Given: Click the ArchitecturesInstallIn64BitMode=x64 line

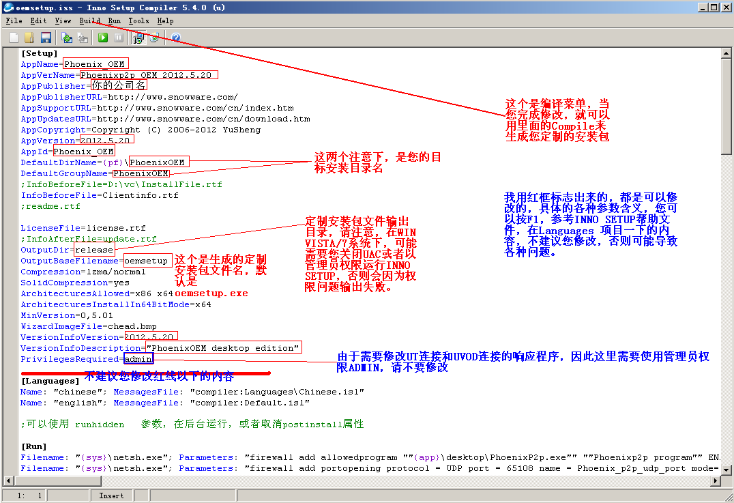Looking at the screenshot, I should pyautogui.click(x=115, y=304).
